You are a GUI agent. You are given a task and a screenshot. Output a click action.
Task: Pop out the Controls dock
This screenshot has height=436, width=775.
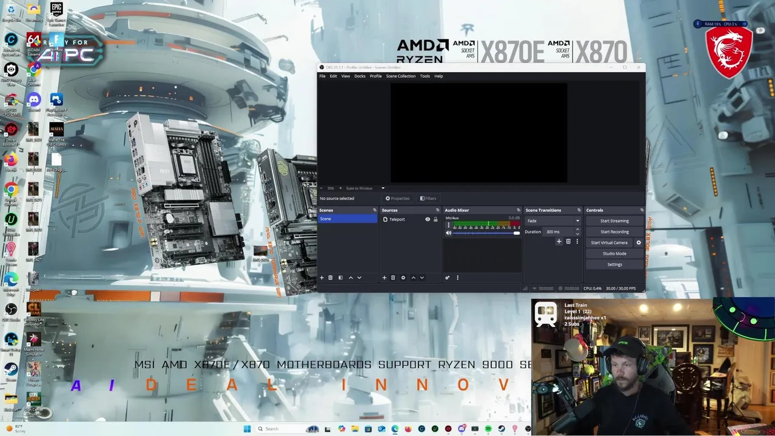pyautogui.click(x=642, y=210)
